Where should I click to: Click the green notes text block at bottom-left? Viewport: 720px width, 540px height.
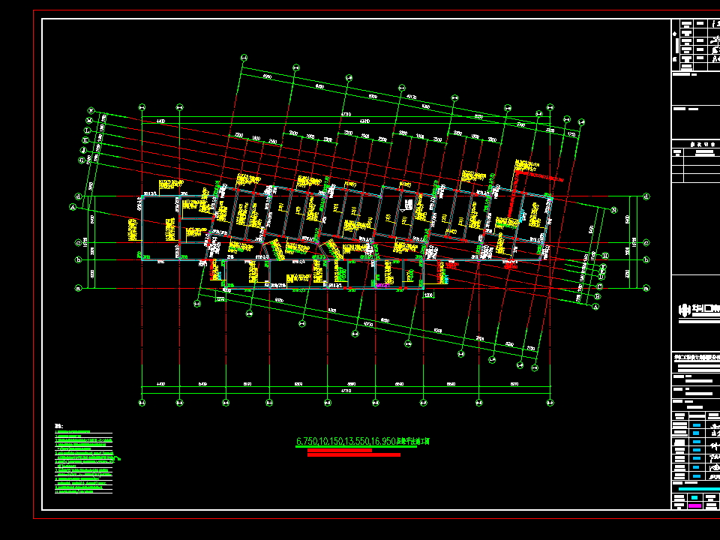click(x=84, y=463)
